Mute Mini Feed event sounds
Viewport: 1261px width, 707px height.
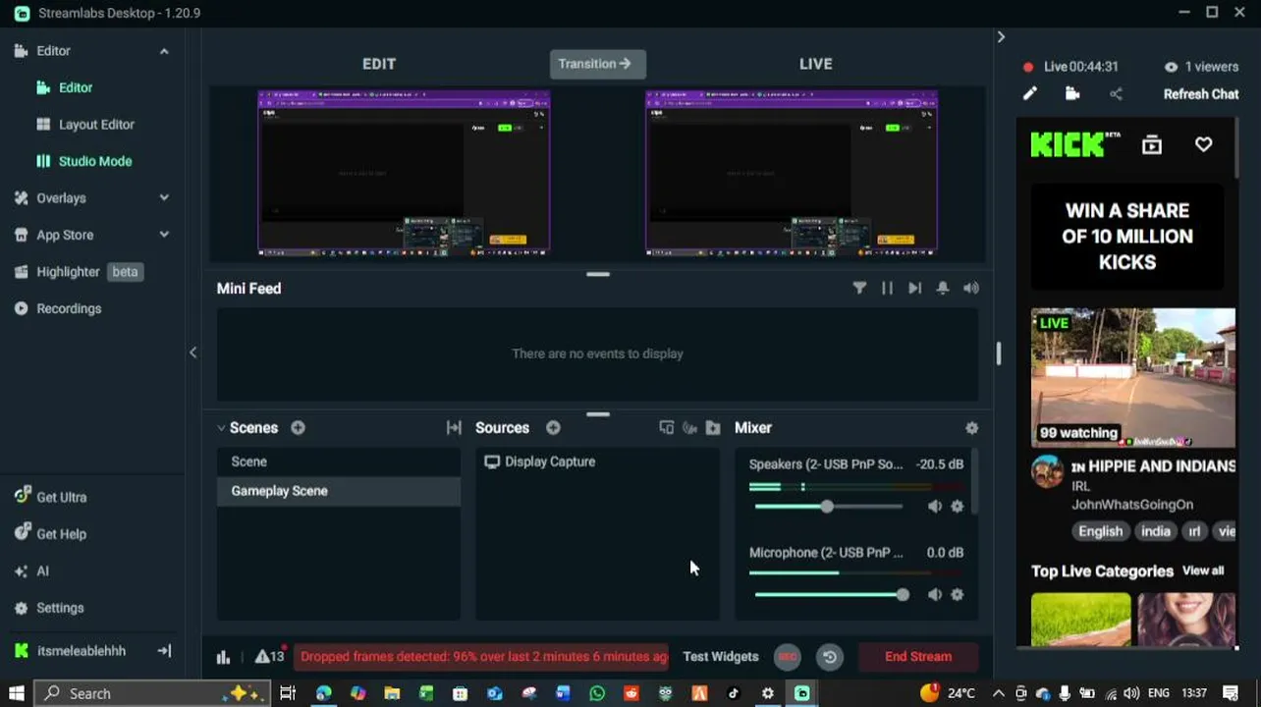(971, 288)
